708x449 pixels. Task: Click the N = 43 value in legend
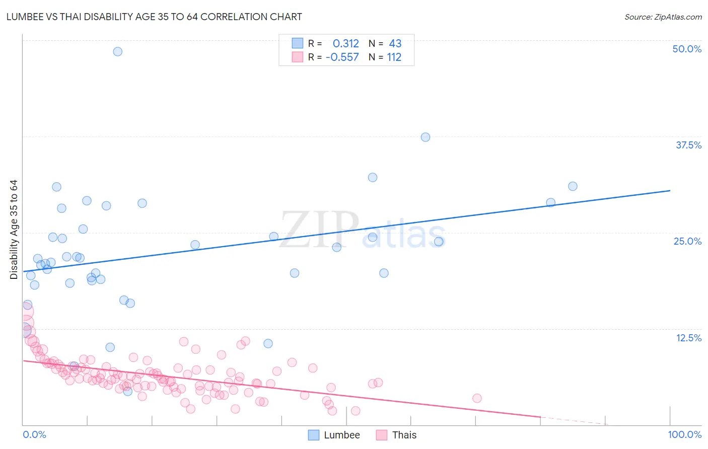[385, 43]
